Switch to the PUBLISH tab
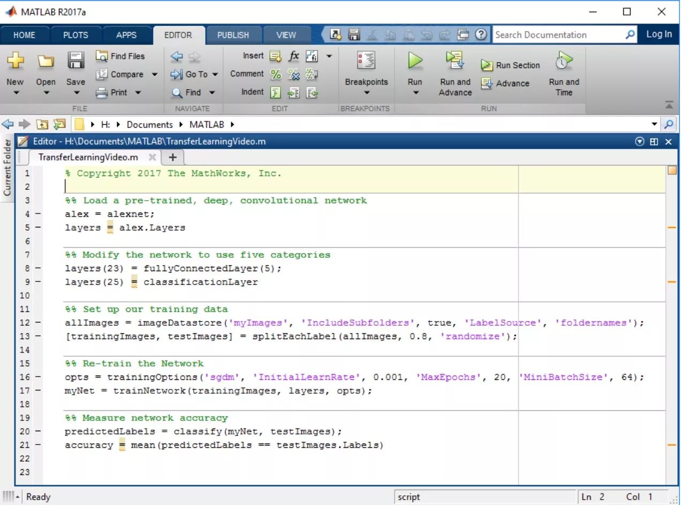 233,35
